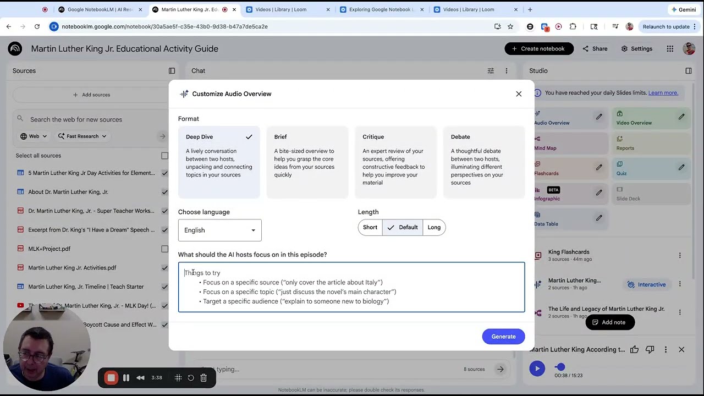704x396 pixels.
Task: Open the English language dropdown
Action: [x=219, y=230]
